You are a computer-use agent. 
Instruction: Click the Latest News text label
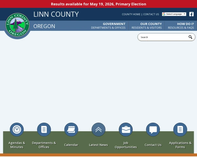tap(98, 145)
